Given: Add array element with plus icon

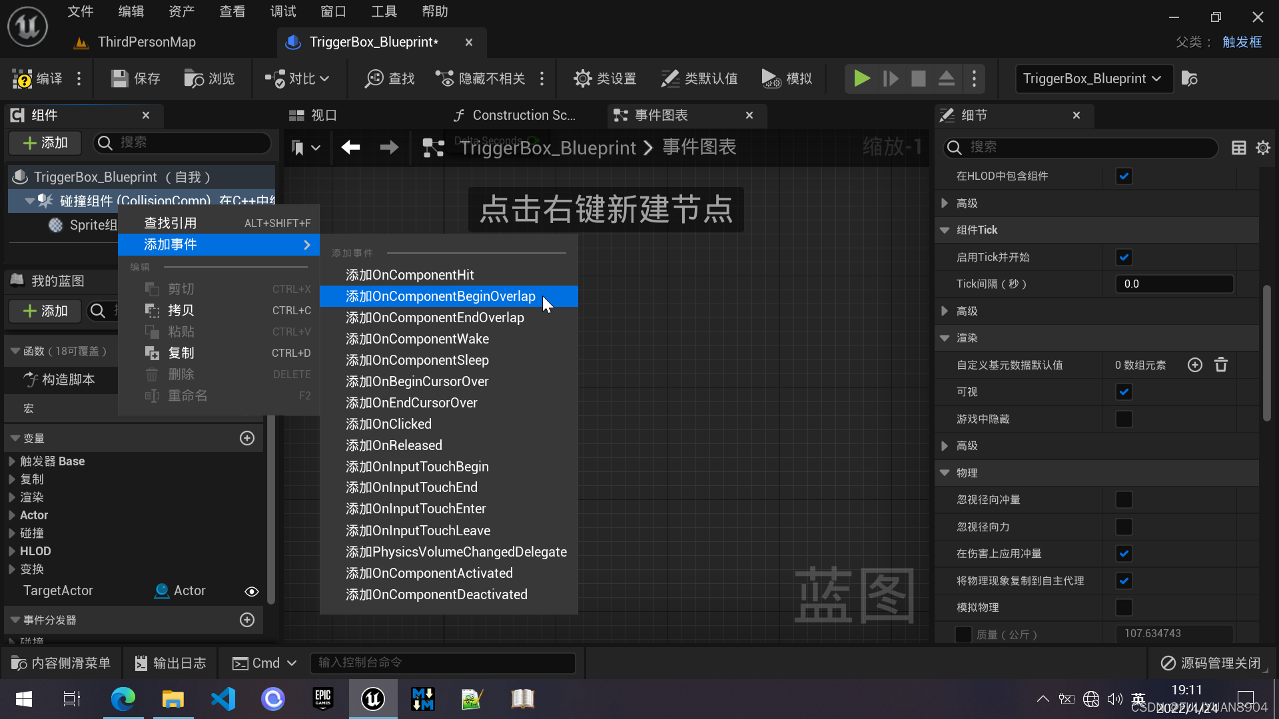Looking at the screenshot, I should pos(1194,365).
